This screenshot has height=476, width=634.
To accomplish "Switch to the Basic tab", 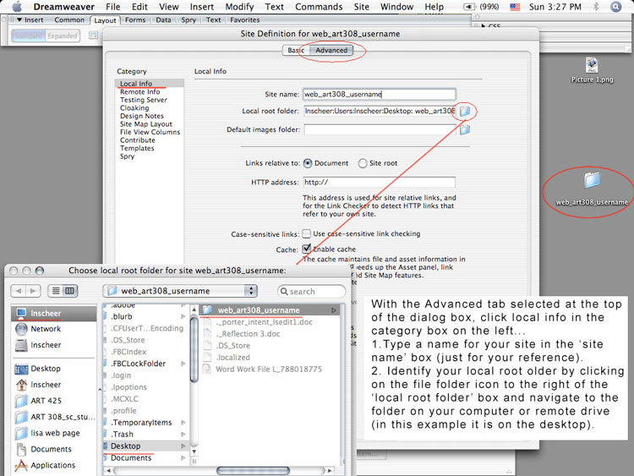I will click(x=296, y=50).
